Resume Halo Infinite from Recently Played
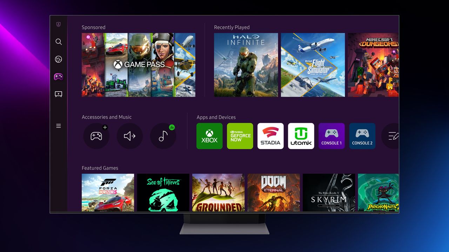This screenshot has height=252, width=449. click(x=246, y=65)
